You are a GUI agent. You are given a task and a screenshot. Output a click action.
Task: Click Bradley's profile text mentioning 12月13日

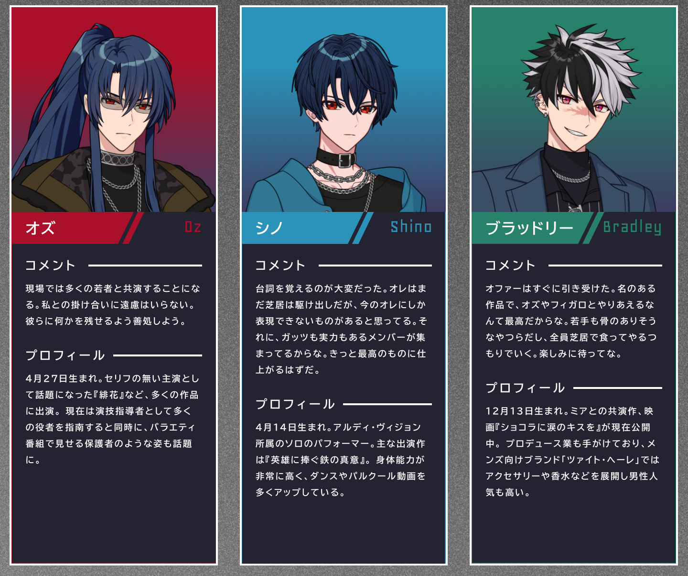[572, 452]
